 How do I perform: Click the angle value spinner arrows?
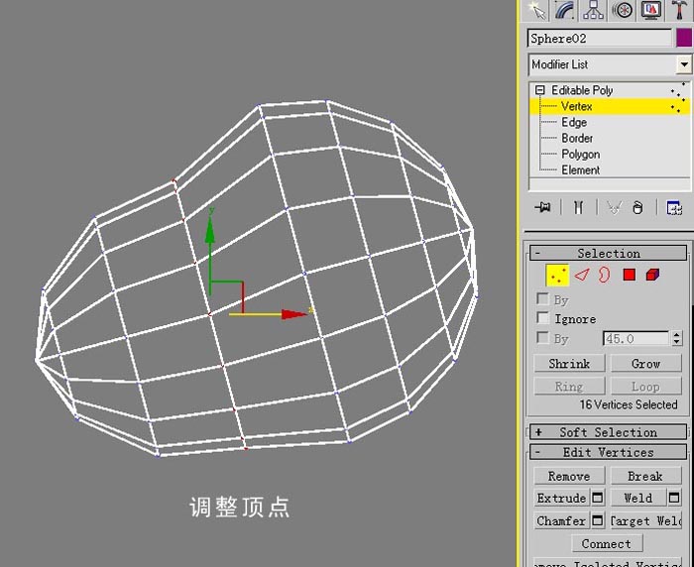(x=676, y=339)
